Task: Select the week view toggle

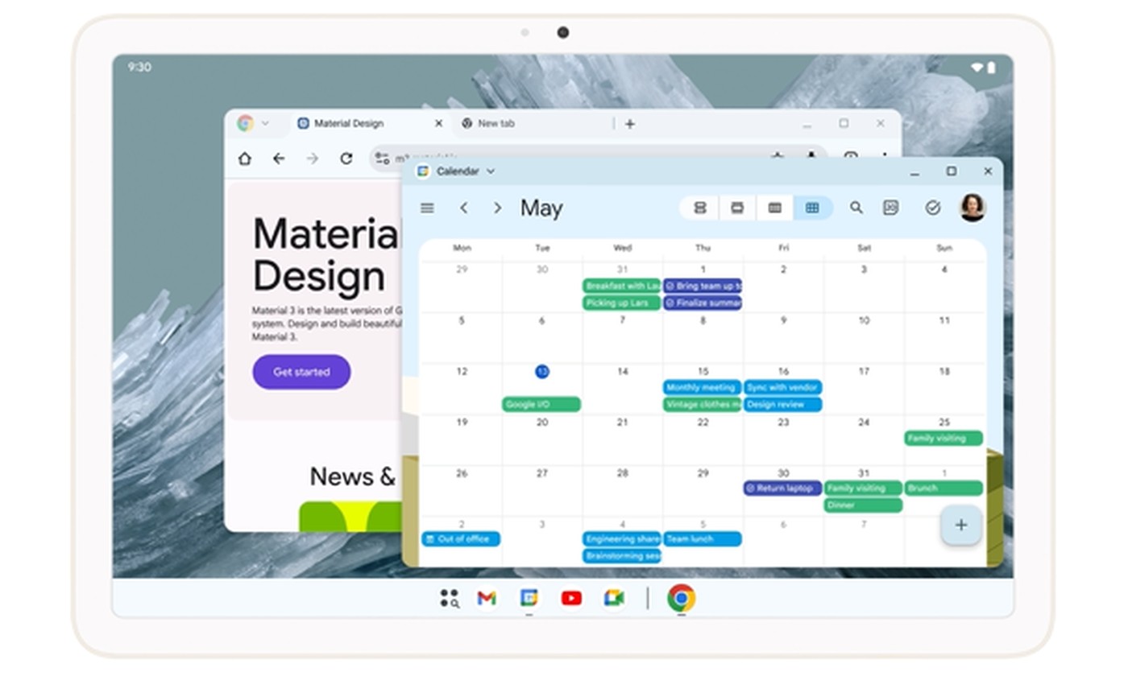Action: [774, 208]
